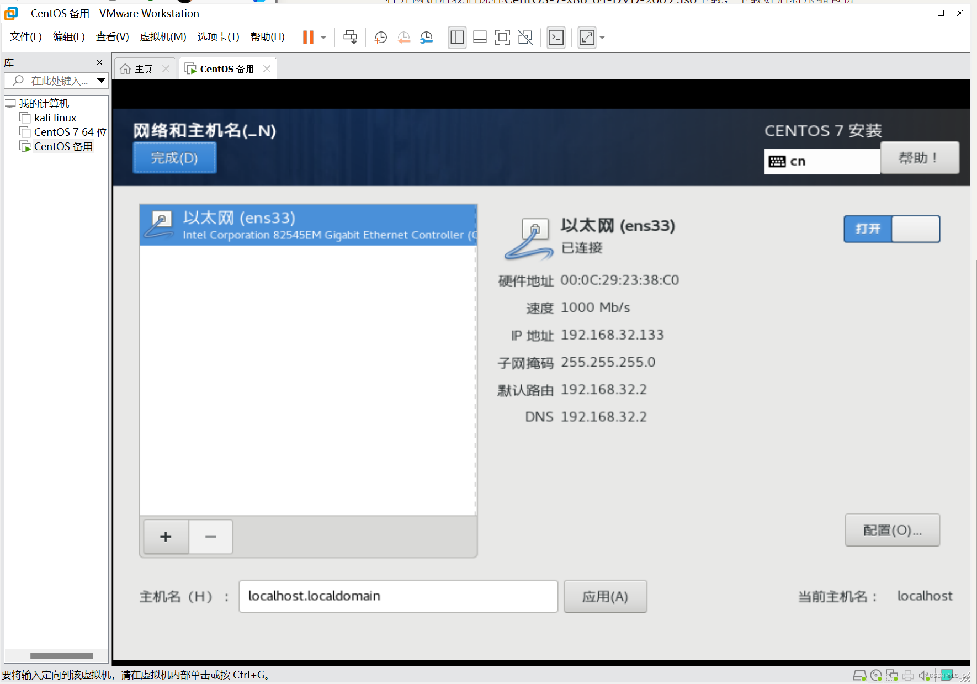Apply the hostname with 应用(A)
The image size is (977, 684).
point(605,596)
